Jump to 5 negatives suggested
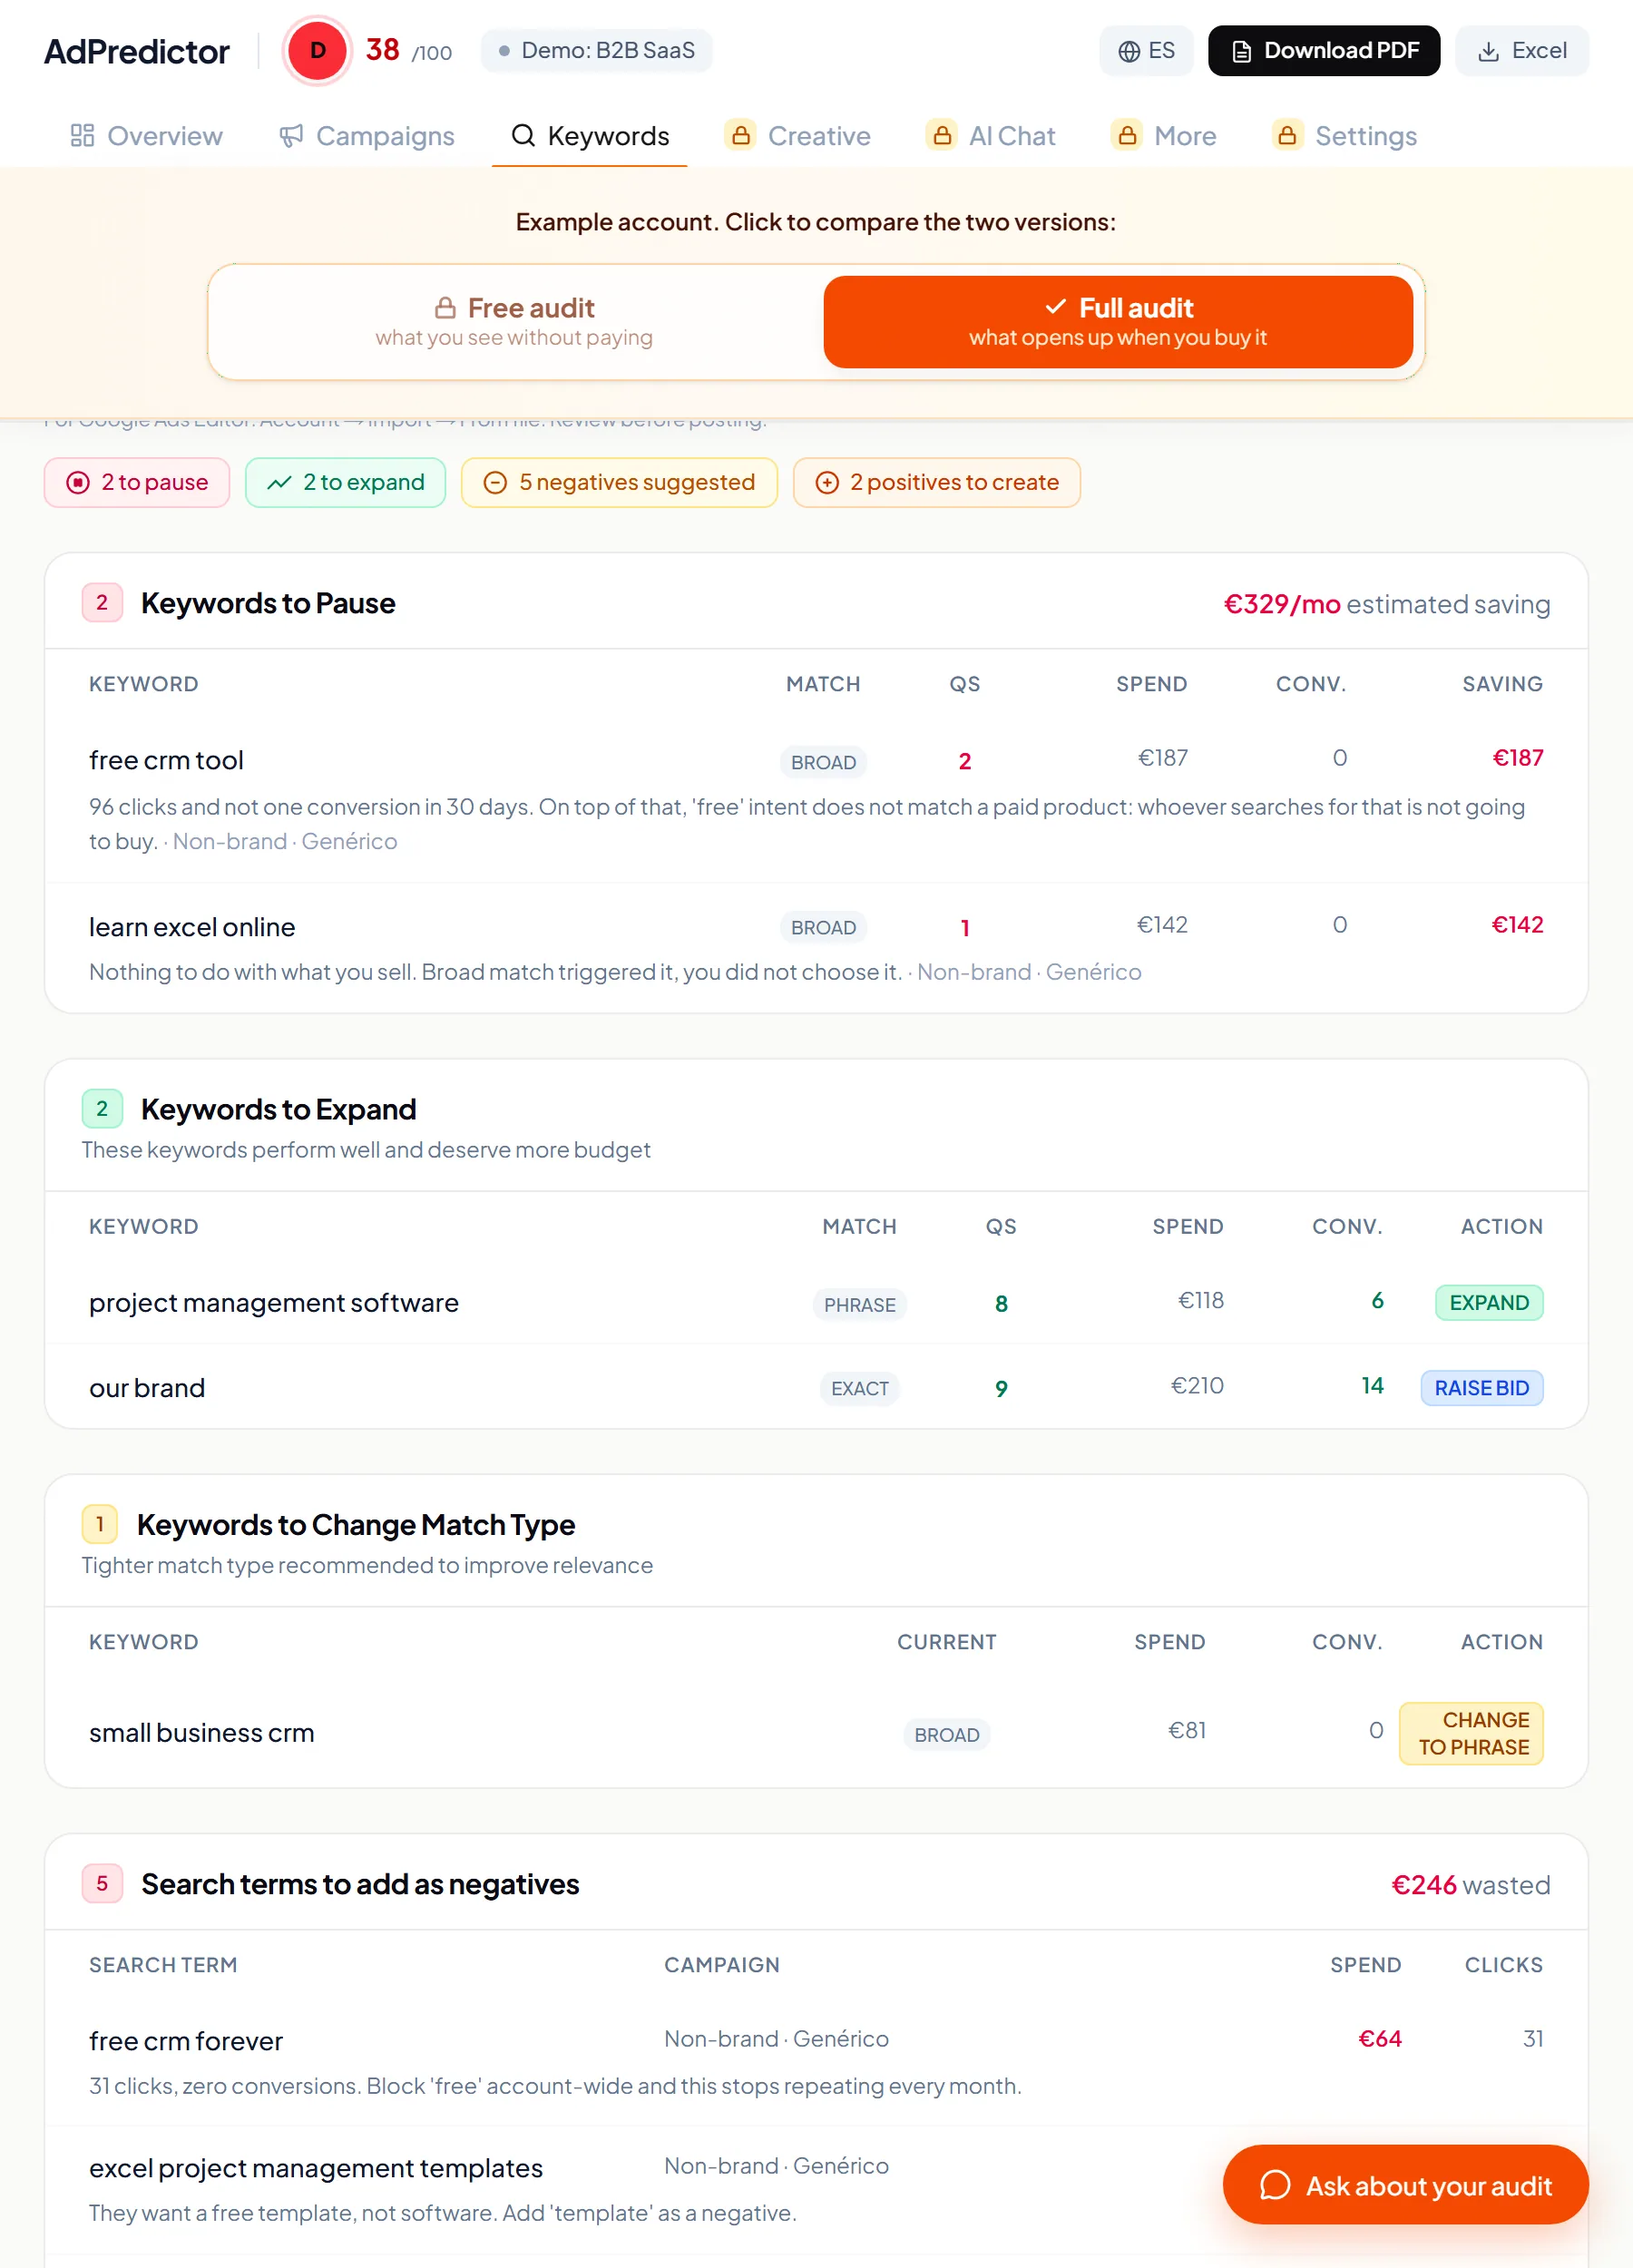The height and width of the screenshot is (2268, 1633). [619, 482]
